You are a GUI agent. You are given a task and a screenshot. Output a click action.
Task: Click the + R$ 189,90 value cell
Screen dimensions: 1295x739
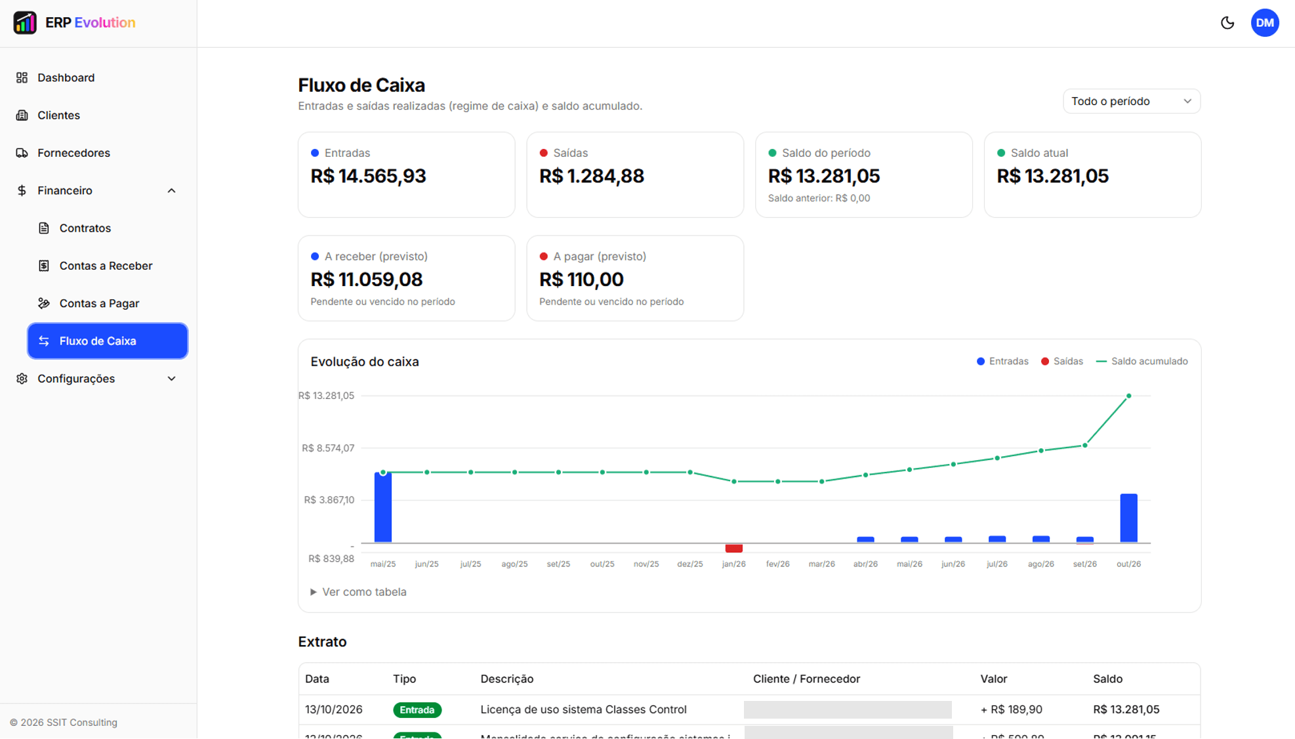click(x=1011, y=709)
